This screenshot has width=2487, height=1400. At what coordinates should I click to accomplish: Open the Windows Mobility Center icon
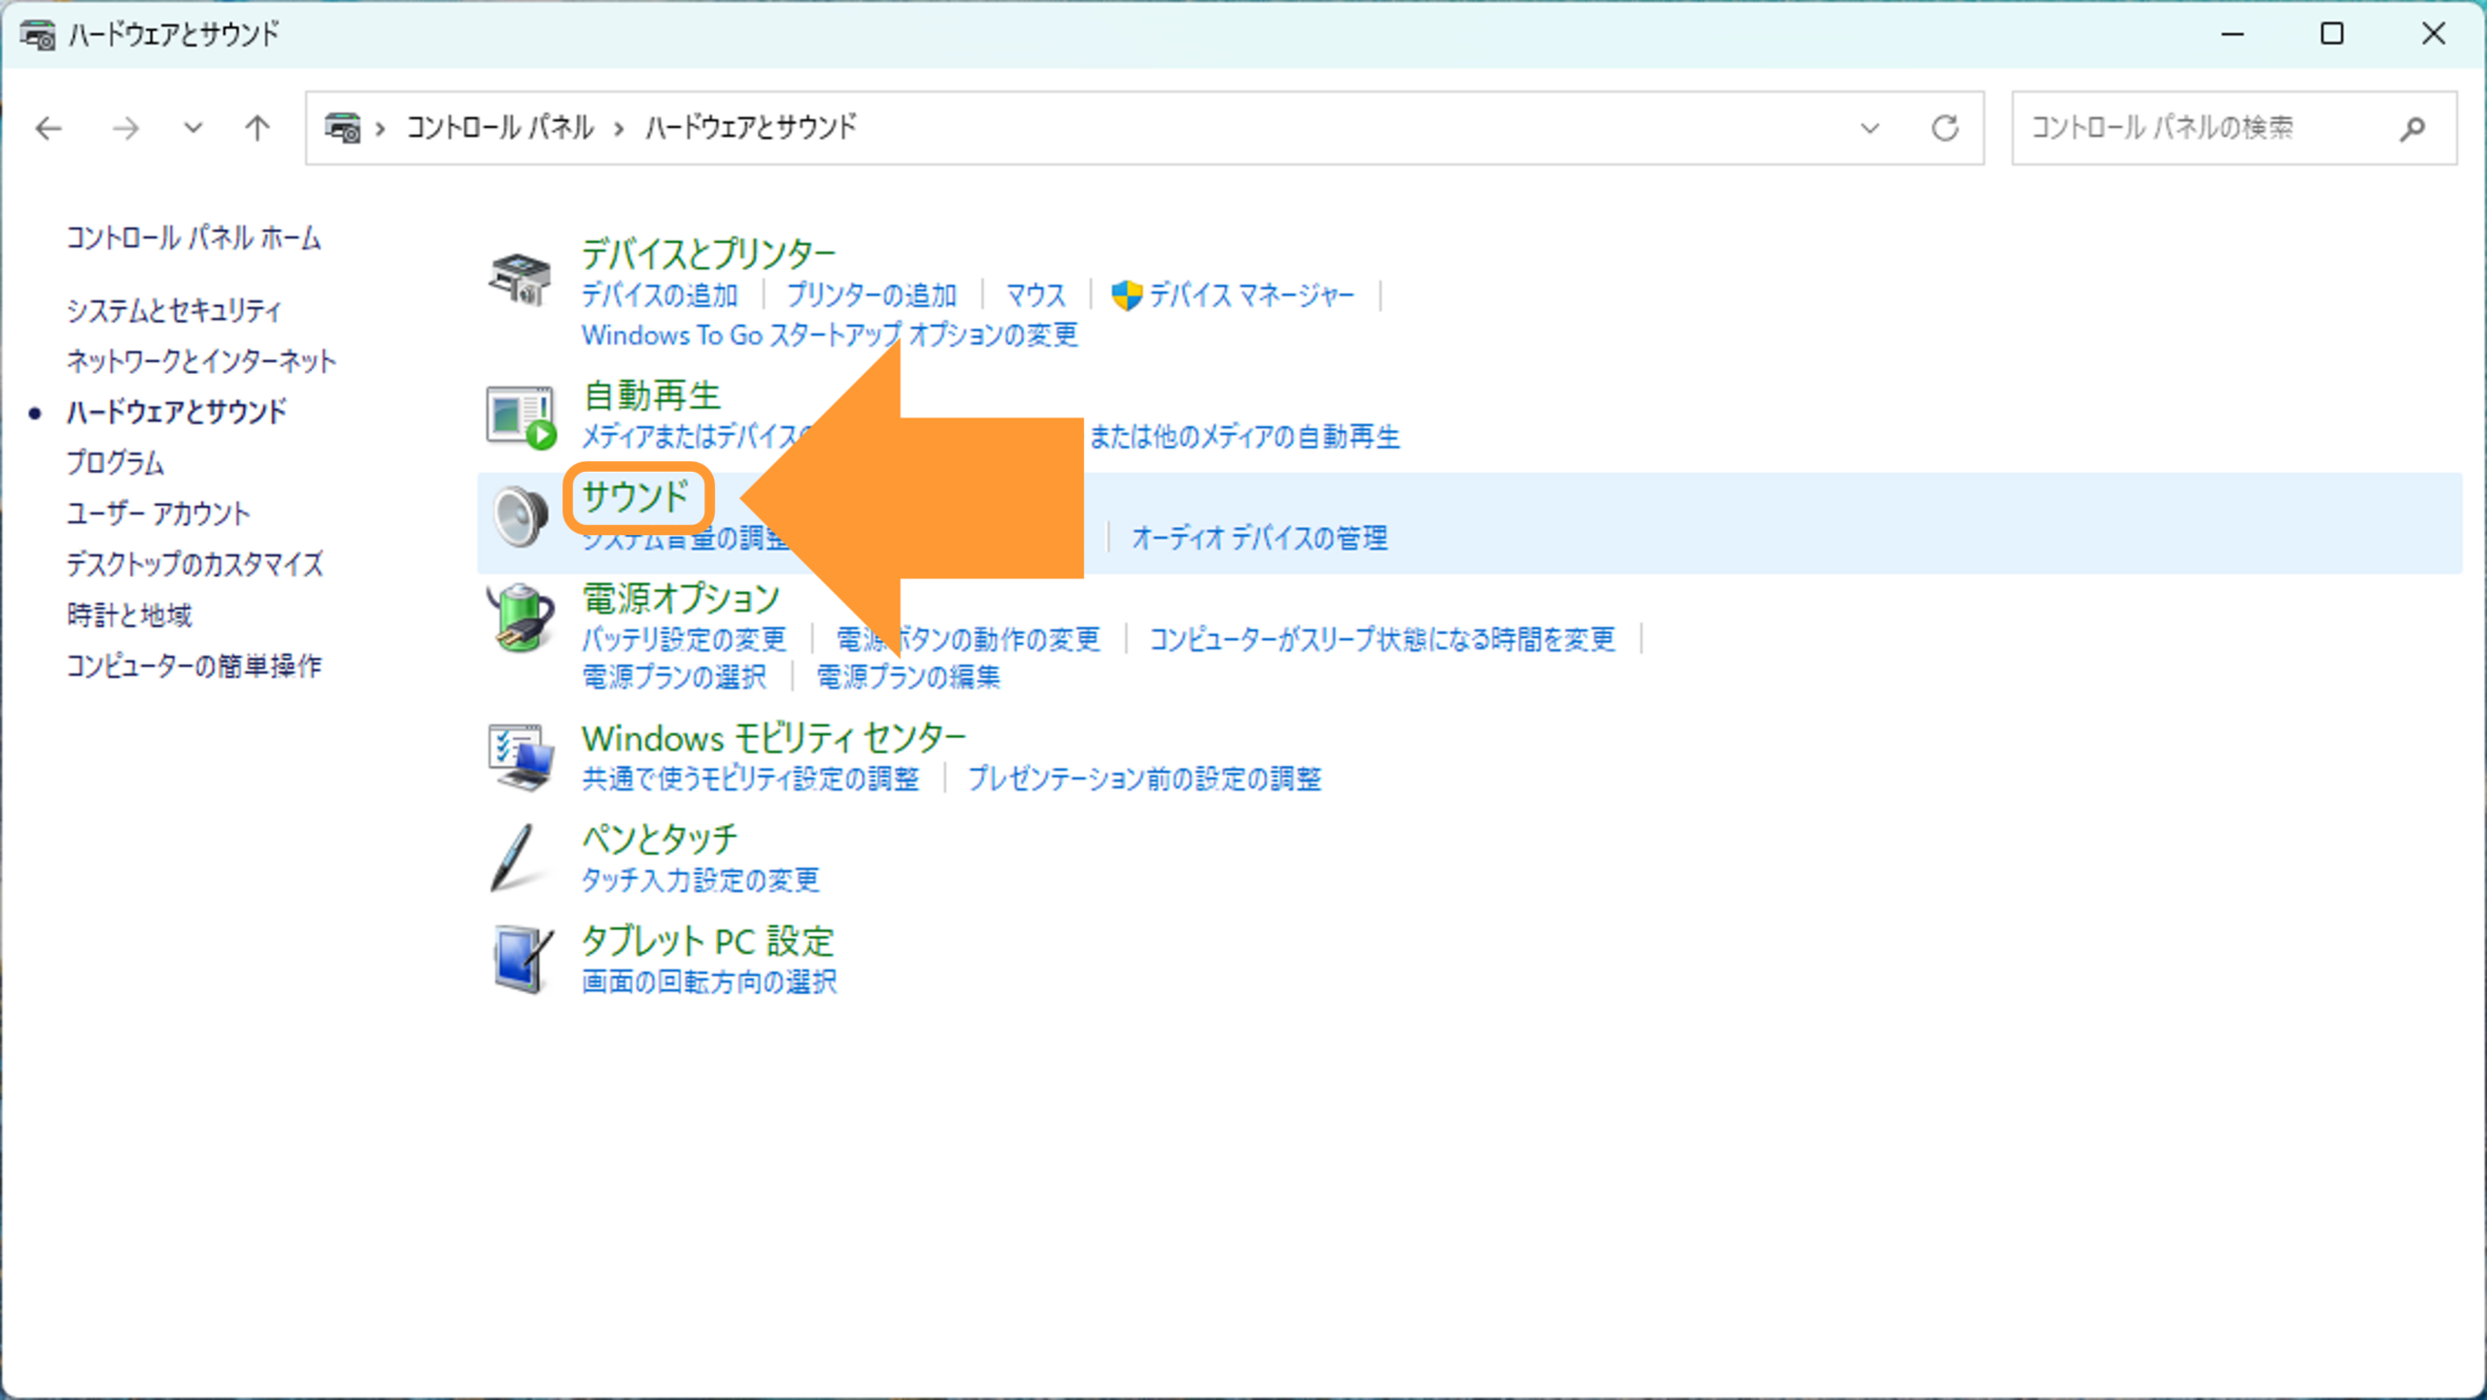521,757
